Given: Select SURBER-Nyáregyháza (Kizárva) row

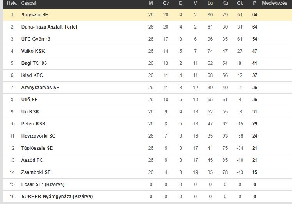Looking at the screenshot, I should [x=148, y=197].
